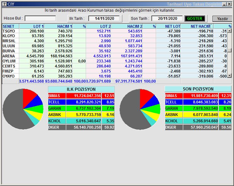Viewport: 234px width, 186px height.
Task: Select the Ilk Tarih date field
Action: [104, 19]
